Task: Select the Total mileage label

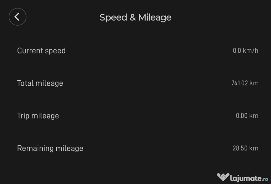Action: [40, 83]
